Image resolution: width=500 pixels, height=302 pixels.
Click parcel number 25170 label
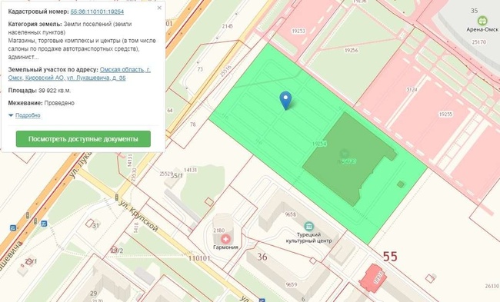tap(479, 42)
